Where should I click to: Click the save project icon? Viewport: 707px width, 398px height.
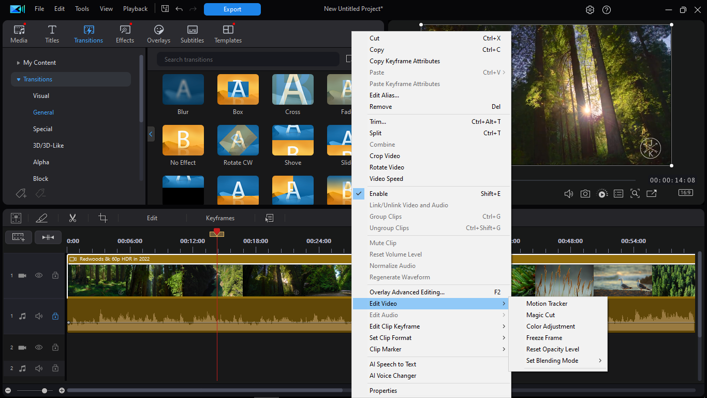tap(165, 9)
